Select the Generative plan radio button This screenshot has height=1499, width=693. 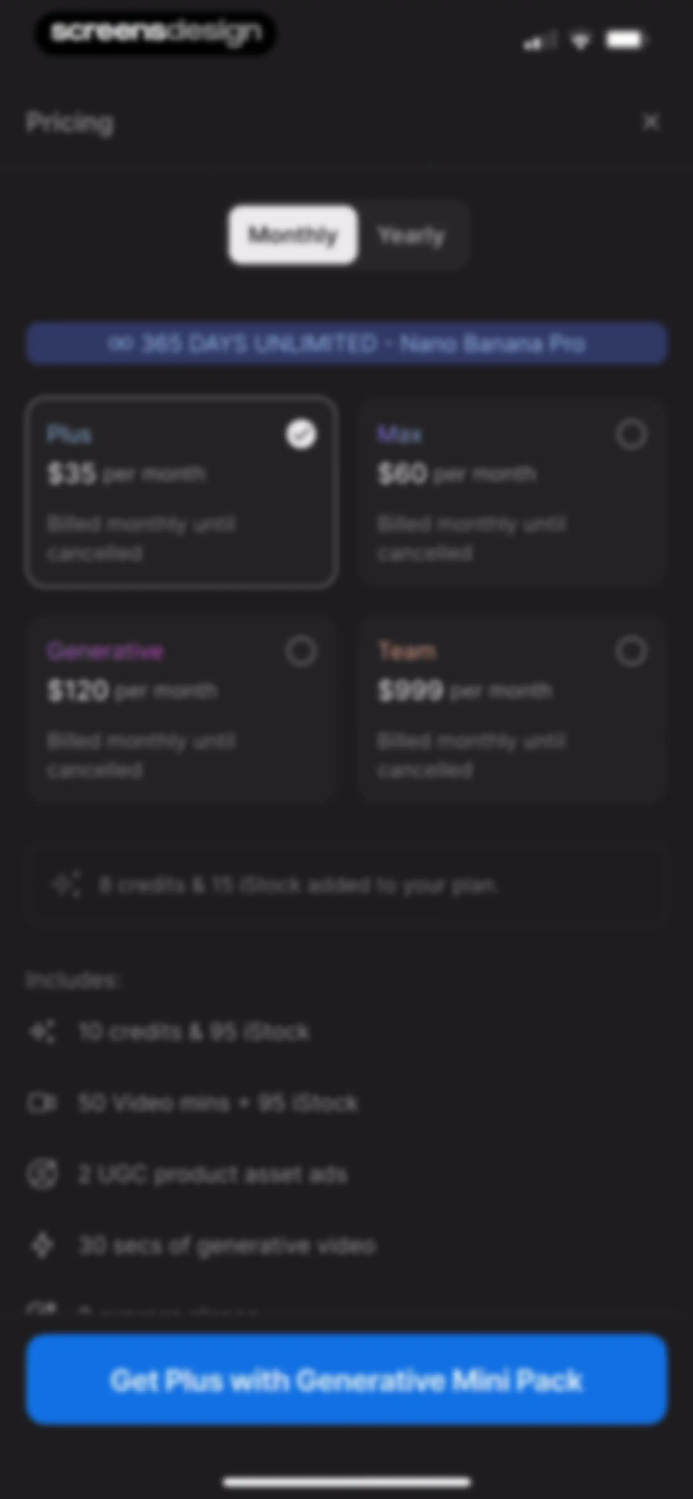coord(301,651)
